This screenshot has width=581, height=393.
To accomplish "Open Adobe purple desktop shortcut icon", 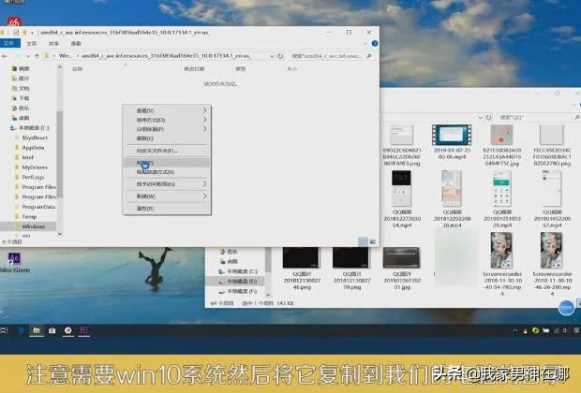I will click(x=14, y=258).
